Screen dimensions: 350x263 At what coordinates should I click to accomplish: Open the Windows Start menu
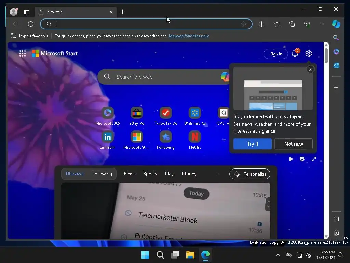(x=145, y=255)
